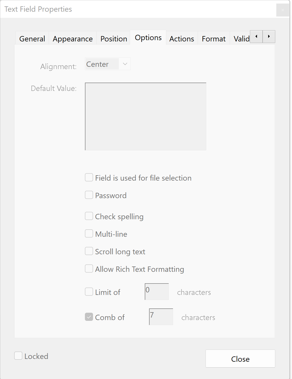292x379 pixels.
Task: Select the Validate tab
Action: pyautogui.click(x=241, y=38)
